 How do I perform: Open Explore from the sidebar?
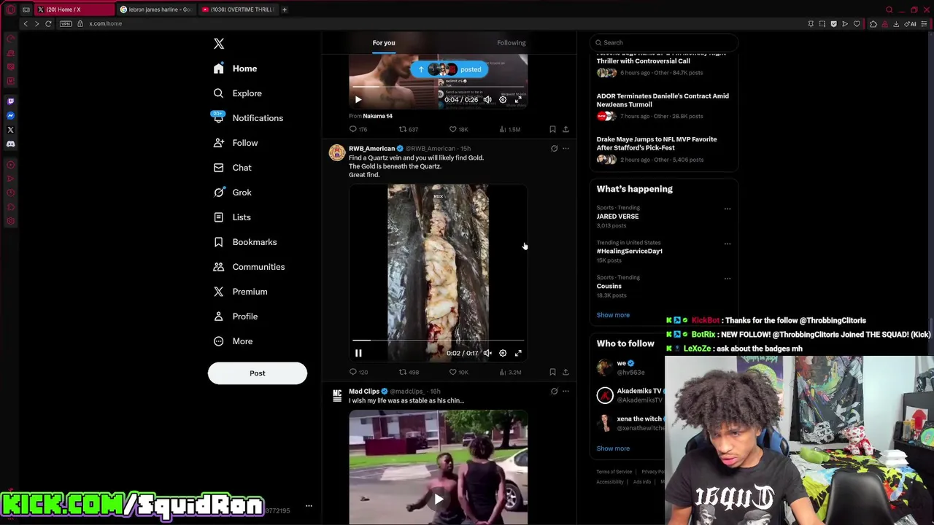237,93
